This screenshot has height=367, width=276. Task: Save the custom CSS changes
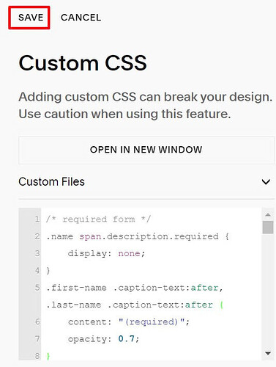pos(31,18)
